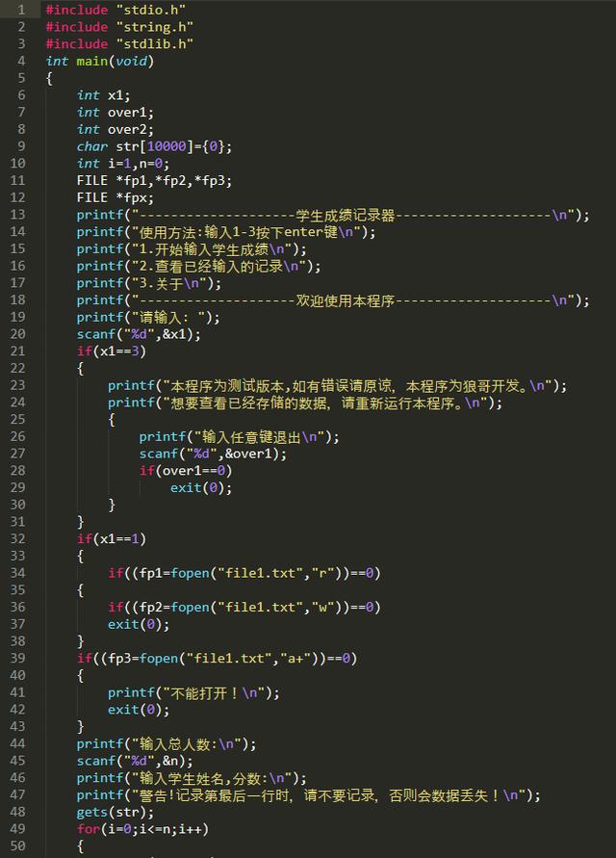Click the fp2=fopen "w" line
616x858 pixels.
click(x=244, y=607)
